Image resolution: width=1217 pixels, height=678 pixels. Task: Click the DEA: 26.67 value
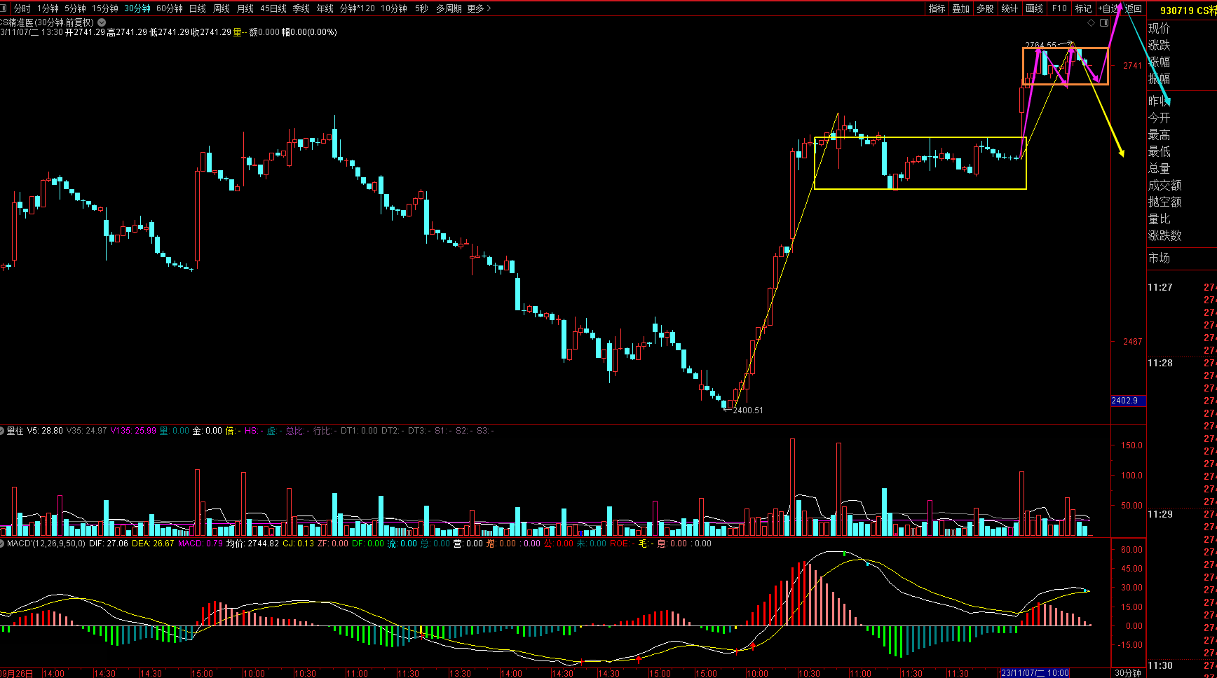click(153, 544)
